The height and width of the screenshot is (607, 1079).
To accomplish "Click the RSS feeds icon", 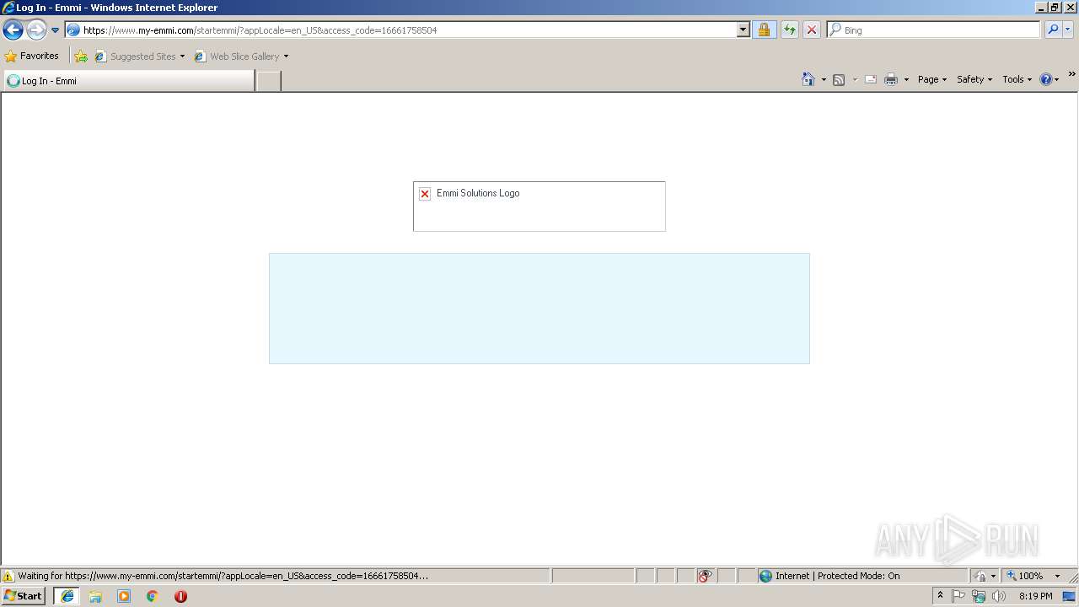I will (x=839, y=79).
